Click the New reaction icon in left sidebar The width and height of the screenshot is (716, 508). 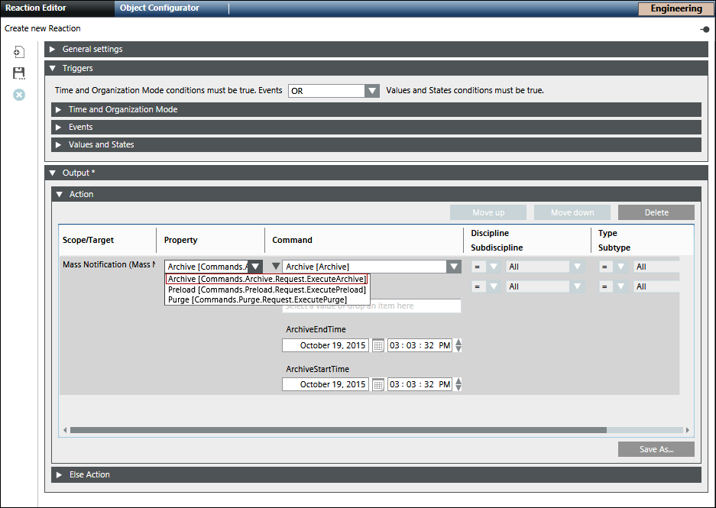[19, 52]
